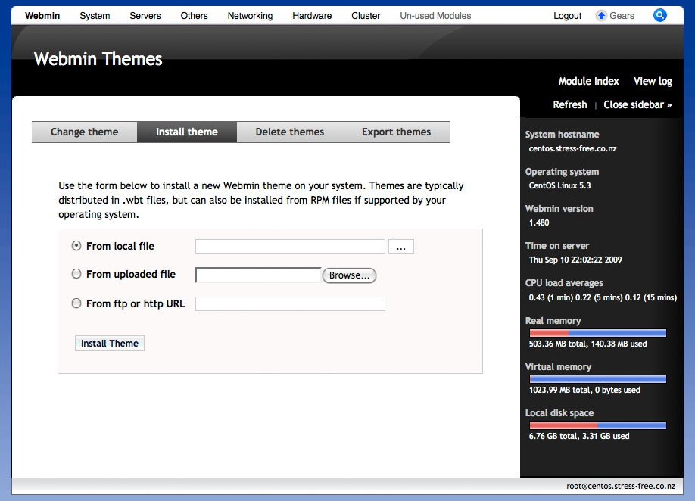The width and height of the screenshot is (695, 501).
Task: Click the Webmin version value 1.480
Action: coord(539,222)
